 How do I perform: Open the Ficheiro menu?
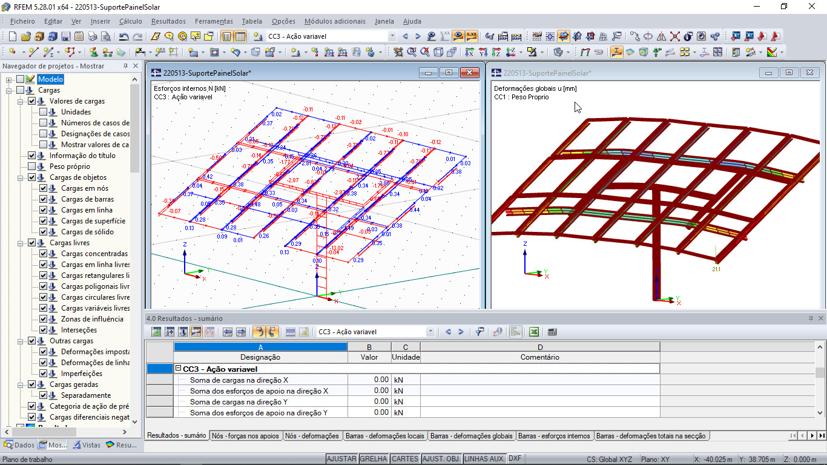(x=22, y=21)
